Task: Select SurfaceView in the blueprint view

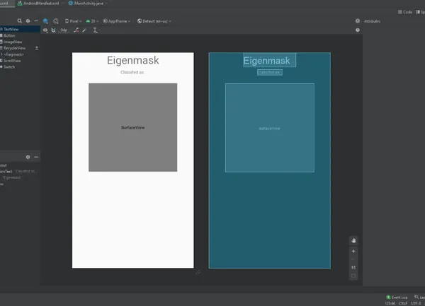Action: 270,128
